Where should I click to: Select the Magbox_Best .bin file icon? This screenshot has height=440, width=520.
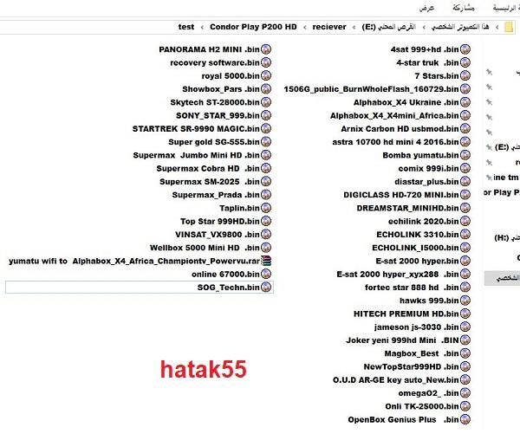coord(465,353)
